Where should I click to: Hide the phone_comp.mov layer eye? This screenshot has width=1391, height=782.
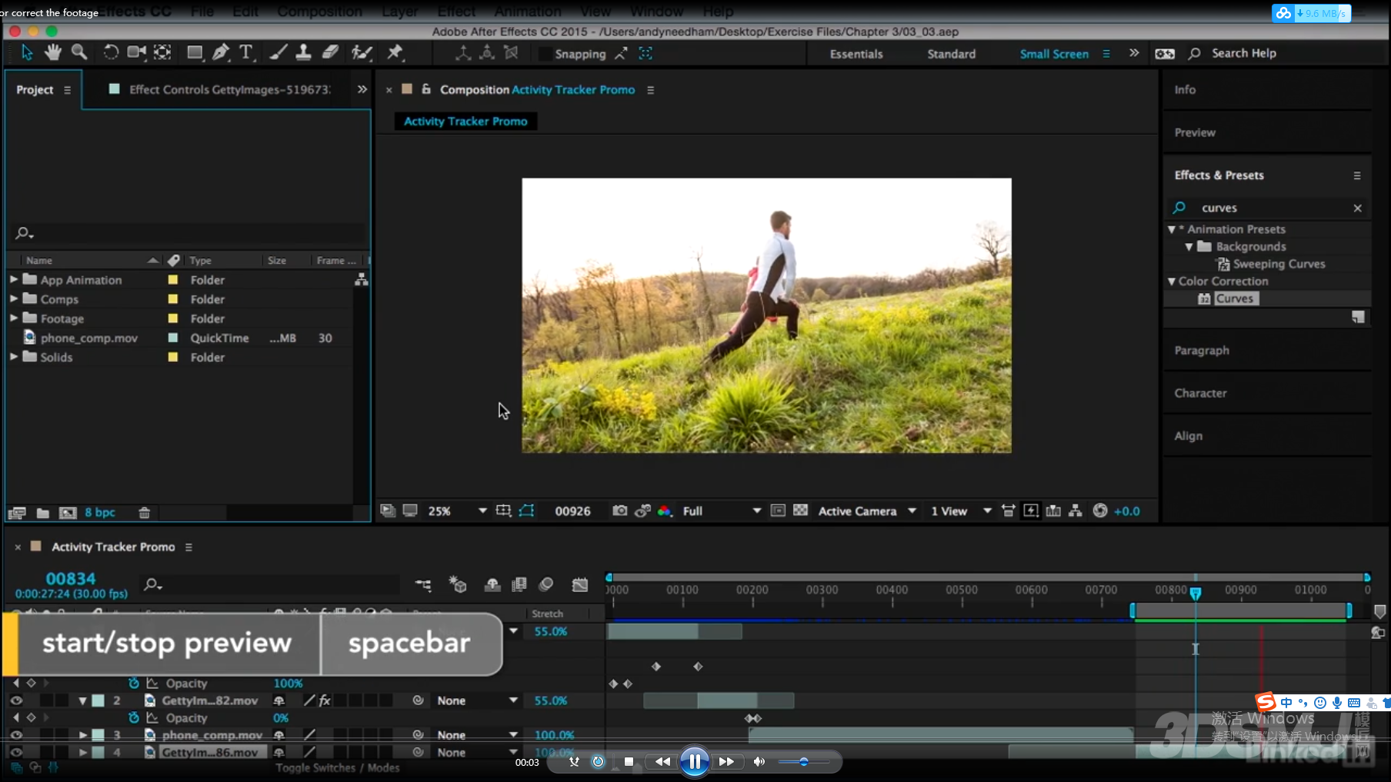point(15,735)
